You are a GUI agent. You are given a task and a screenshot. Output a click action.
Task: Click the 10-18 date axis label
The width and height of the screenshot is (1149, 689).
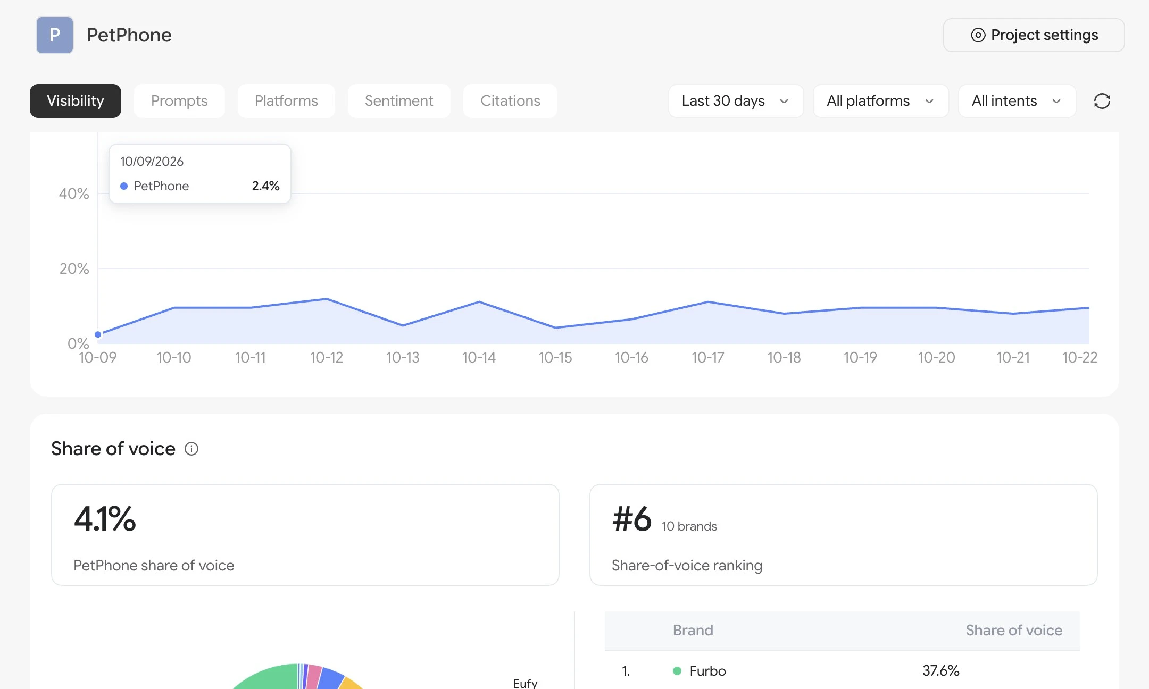(x=784, y=357)
